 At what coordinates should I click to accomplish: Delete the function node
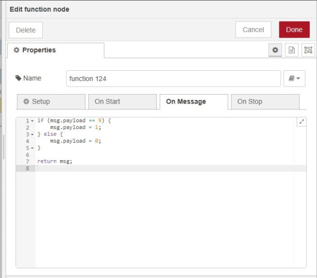pos(26,30)
